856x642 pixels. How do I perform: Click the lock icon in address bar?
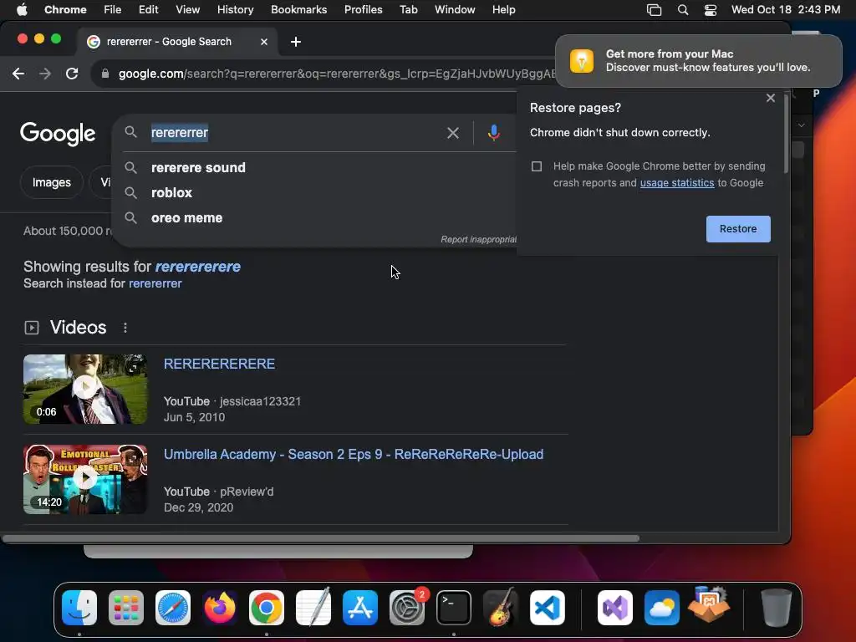pos(105,74)
